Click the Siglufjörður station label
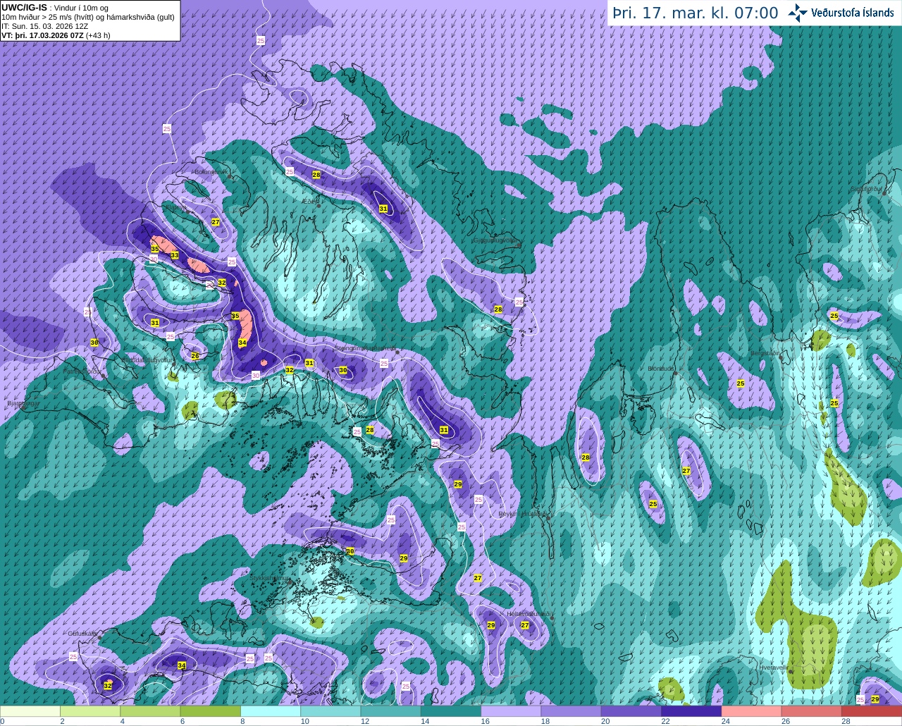Image resolution: width=902 pixels, height=726 pixels. pyautogui.click(x=866, y=189)
